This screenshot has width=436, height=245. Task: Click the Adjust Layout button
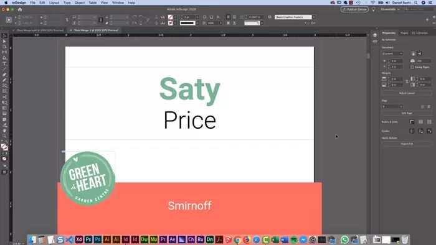pyautogui.click(x=407, y=93)
